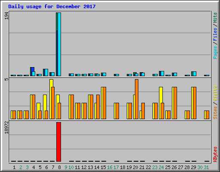Click day label 6 on x-axis
220x172 pixels.
(46, 167)
